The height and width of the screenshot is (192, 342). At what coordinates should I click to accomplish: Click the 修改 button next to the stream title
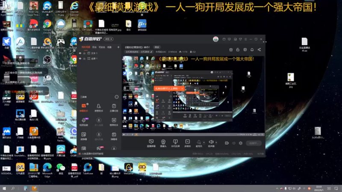[x=157, y=47]
